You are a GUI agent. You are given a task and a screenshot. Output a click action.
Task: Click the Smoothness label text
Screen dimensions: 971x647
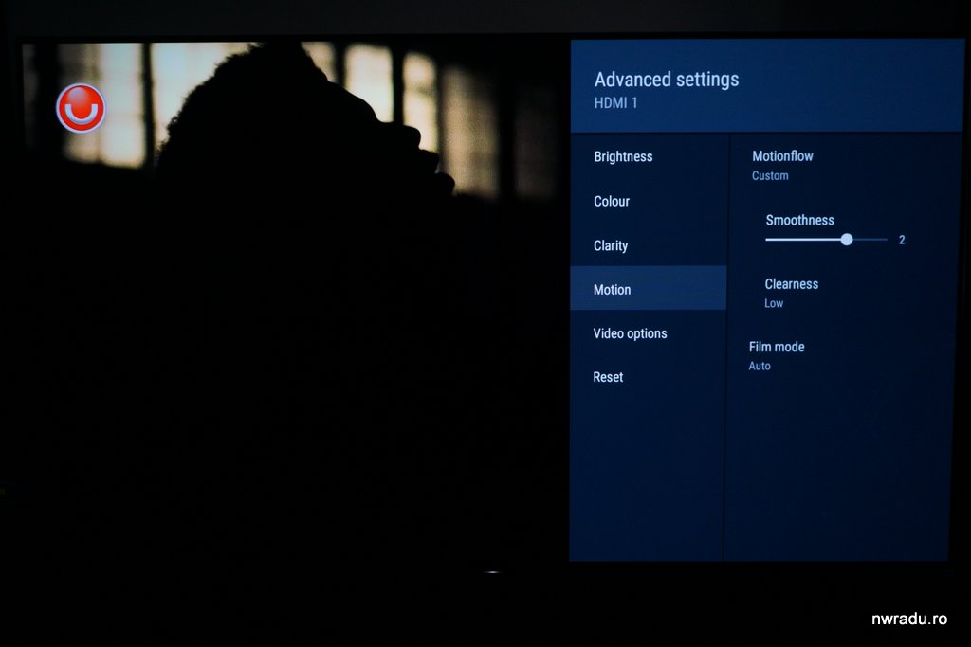click(x=799, y=220)
